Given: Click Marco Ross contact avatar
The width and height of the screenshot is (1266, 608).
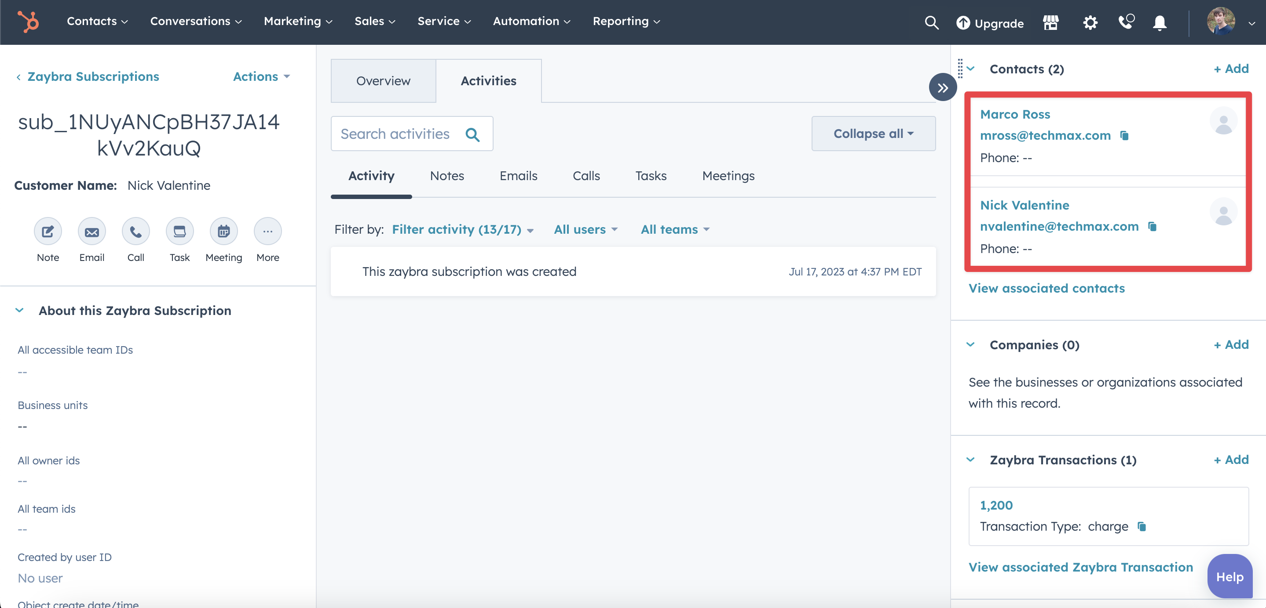Looking at the screenshot, I should 1223,121.
